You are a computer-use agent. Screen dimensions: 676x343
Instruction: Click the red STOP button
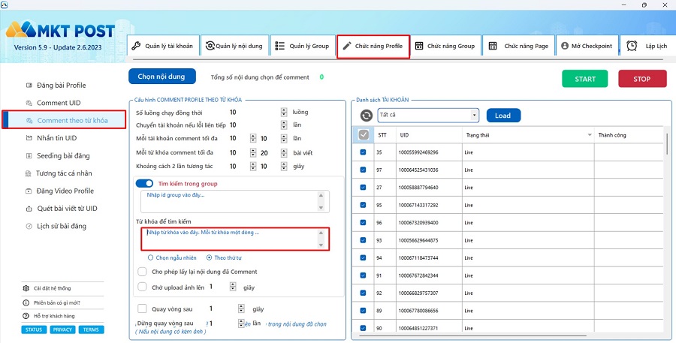click(x=642, y=79)
